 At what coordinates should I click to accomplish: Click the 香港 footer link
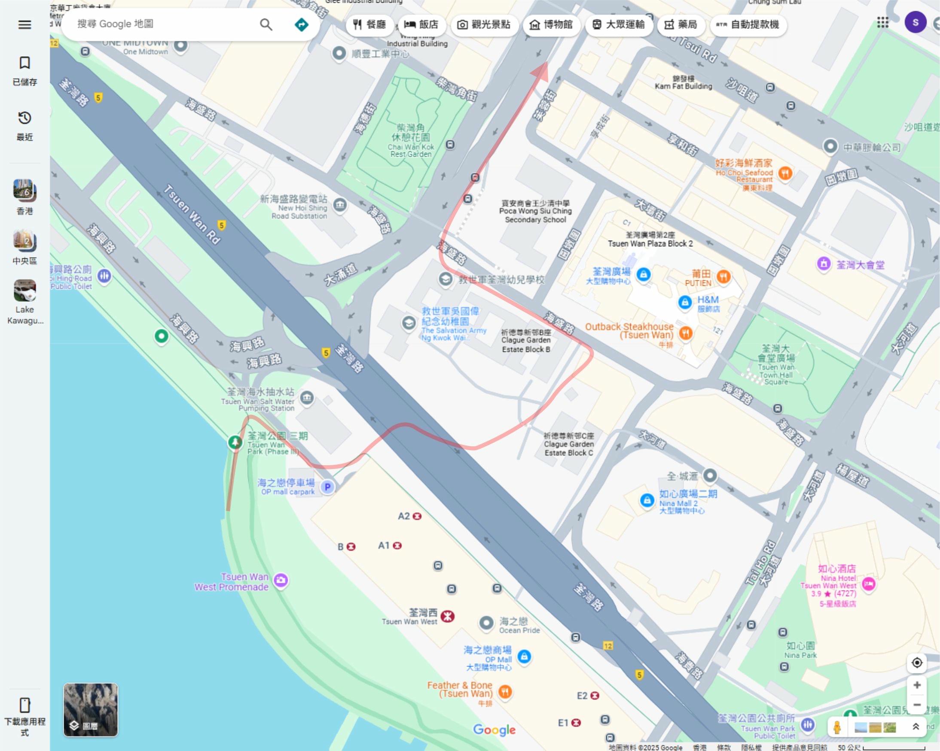(x=700, y=747)
